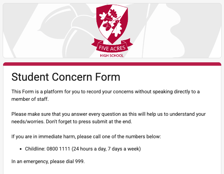
Task: Click the 'In an emergency' sentence
Action: pyautogui.click(x=48, y=161)
